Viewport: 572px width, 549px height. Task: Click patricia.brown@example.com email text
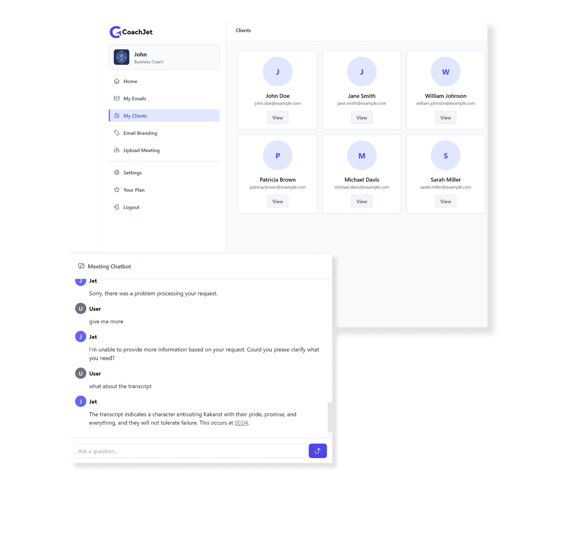click(278, 187)
